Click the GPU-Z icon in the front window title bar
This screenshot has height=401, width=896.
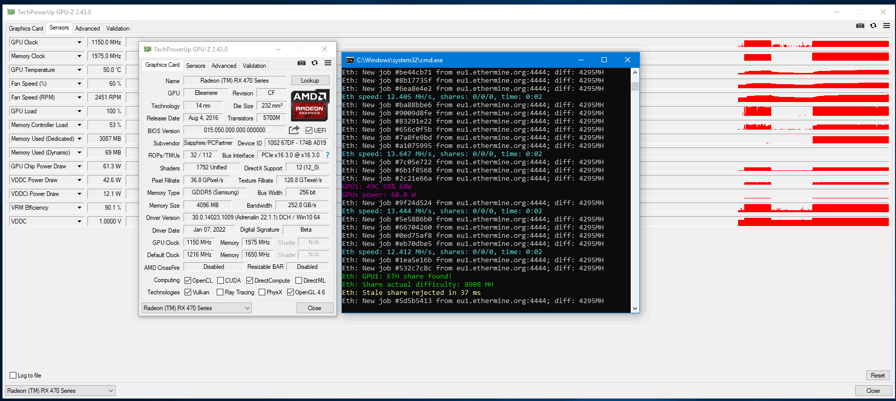click(x=147, y=49)
